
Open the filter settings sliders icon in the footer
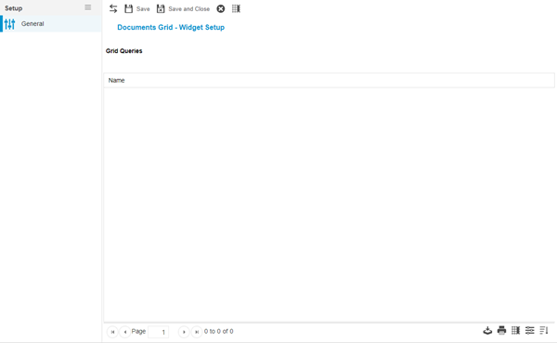coord(530,331)
